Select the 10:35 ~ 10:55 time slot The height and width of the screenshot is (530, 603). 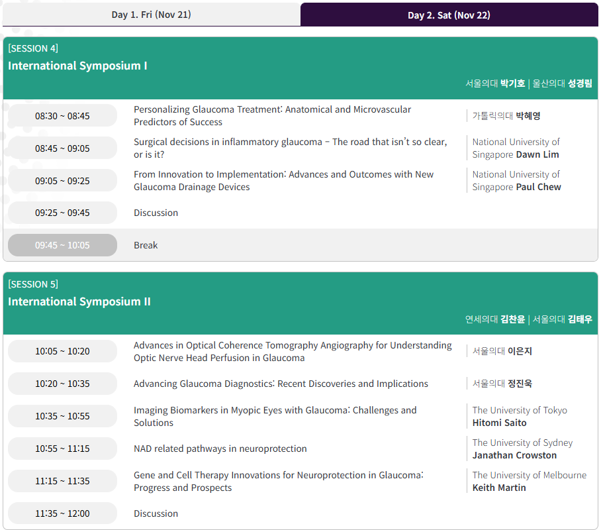click(x=62, y=416)
